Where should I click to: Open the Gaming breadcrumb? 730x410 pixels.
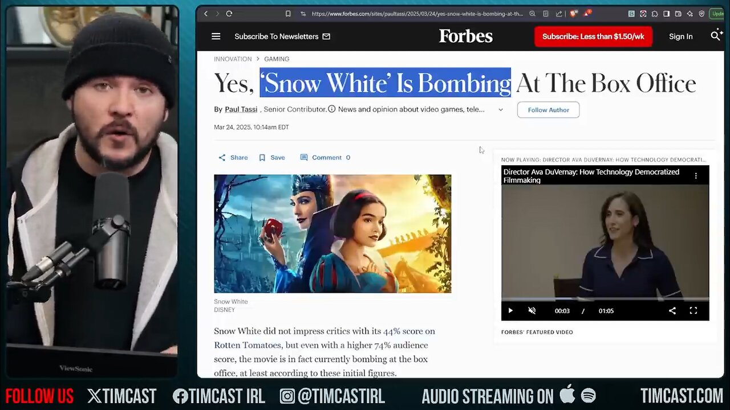point(277,59)
